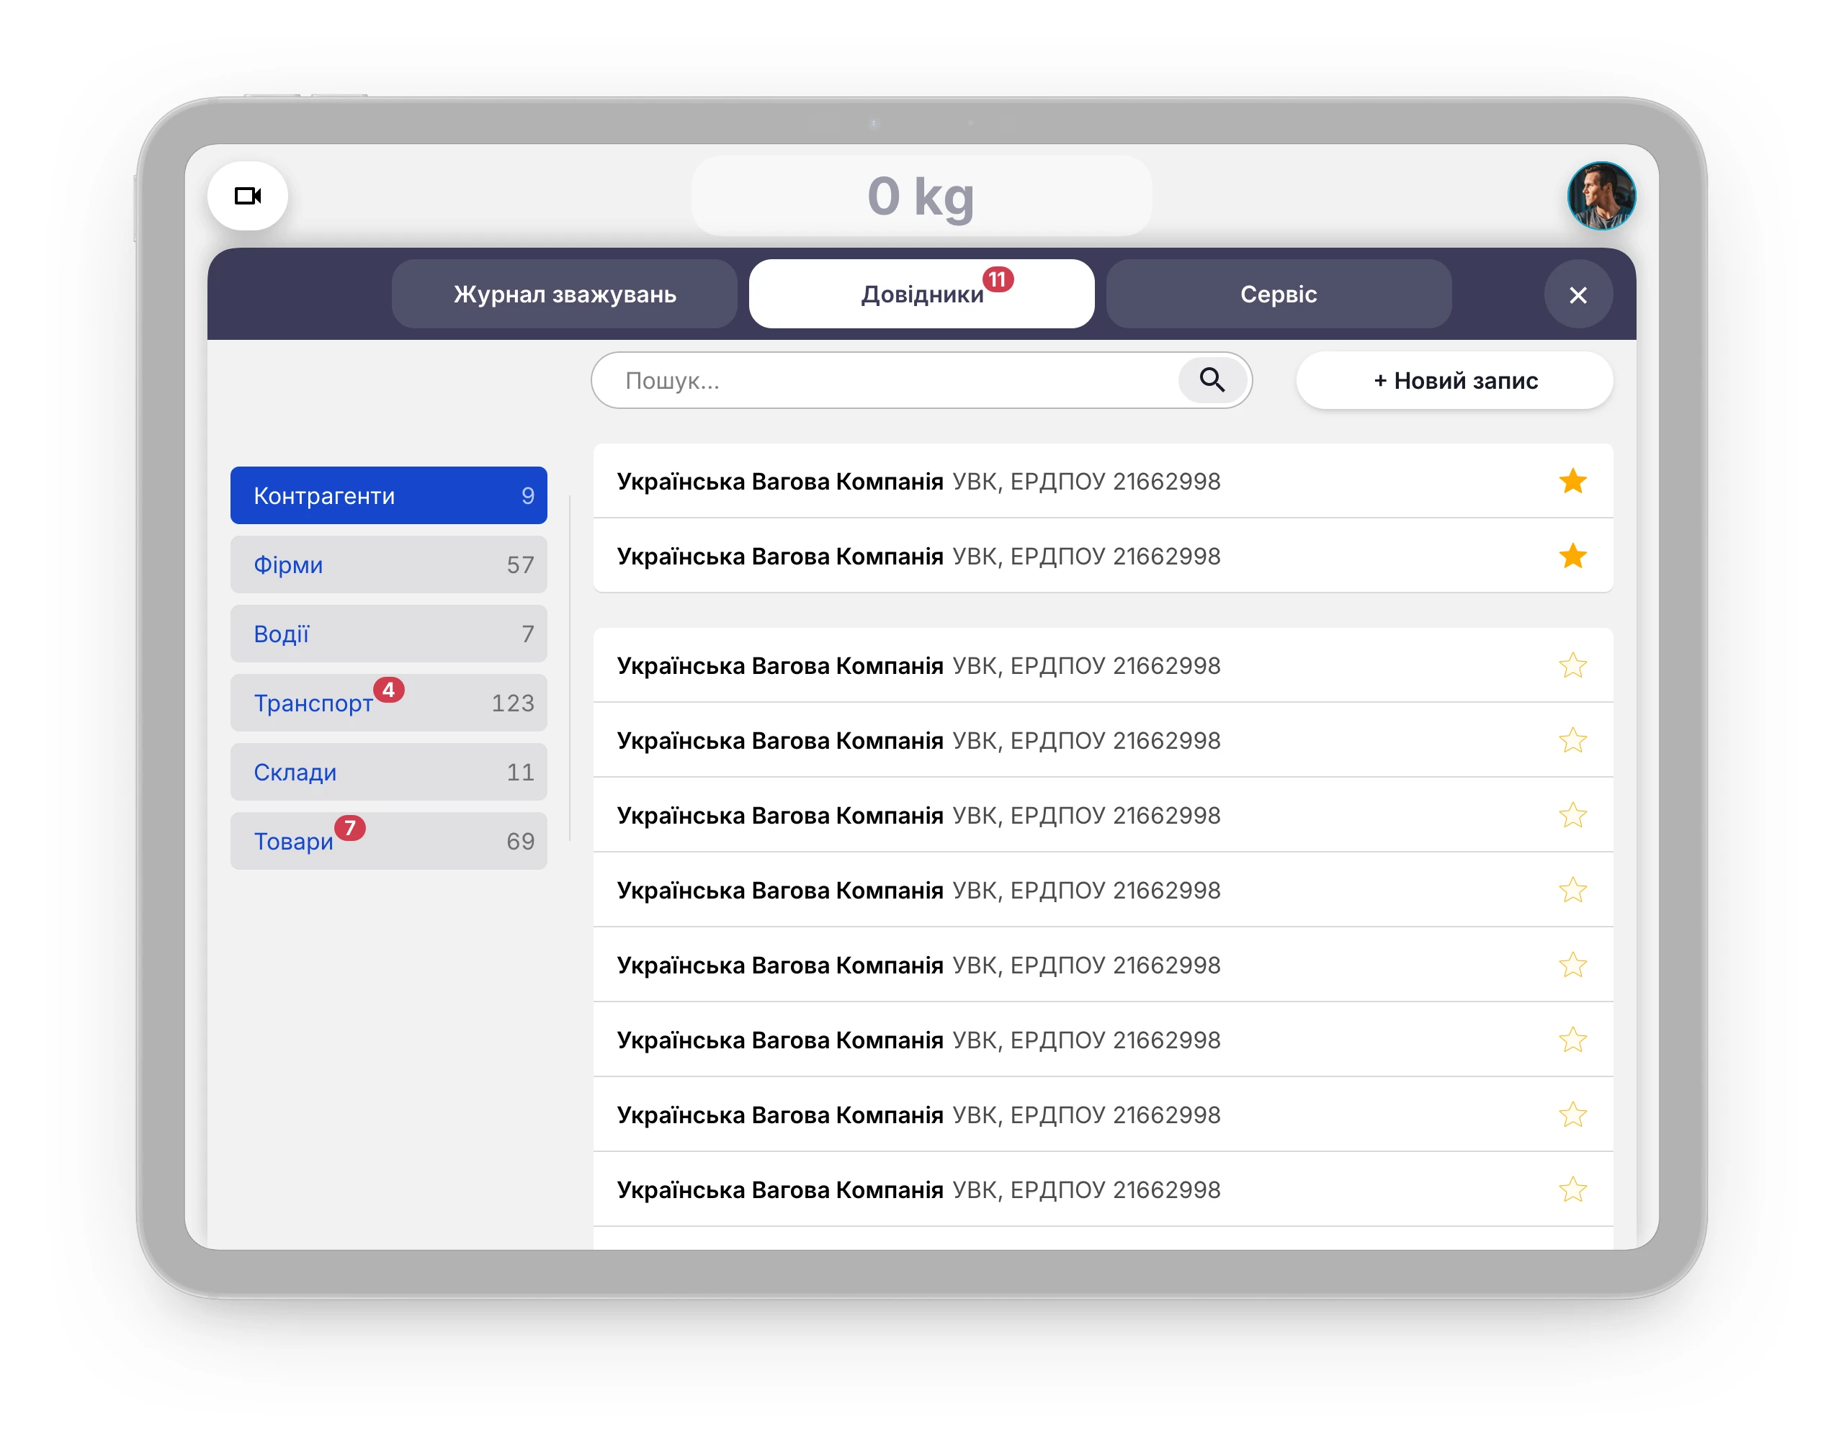Image resolution: width=1844 pixels, height=1440 pixels.
Task: Click the red badge on Транспорт
Action: (388, 690)
